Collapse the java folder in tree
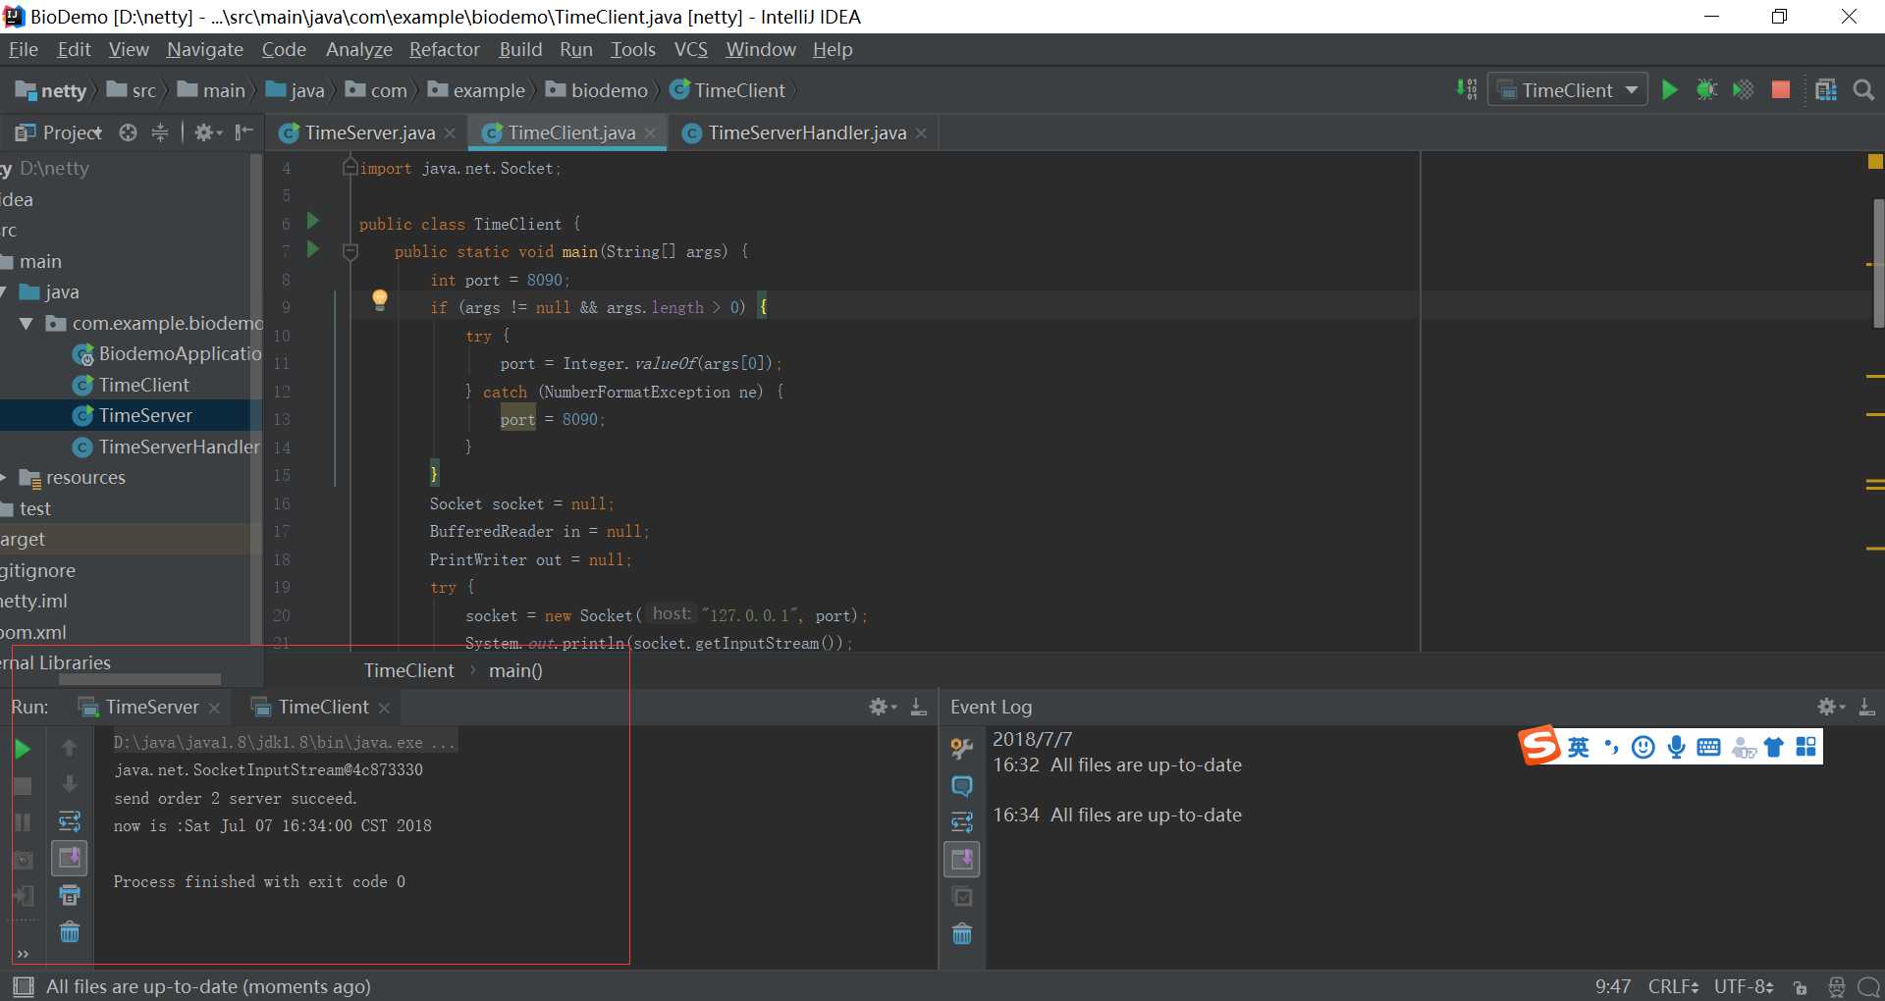 pyautogui.click(x=4, y=292)
